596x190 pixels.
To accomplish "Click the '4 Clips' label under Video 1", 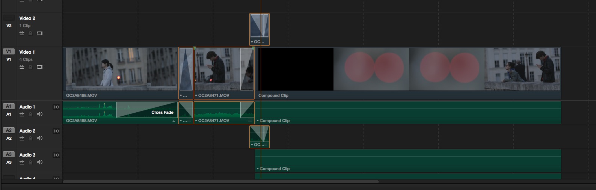I will point(26,59).
